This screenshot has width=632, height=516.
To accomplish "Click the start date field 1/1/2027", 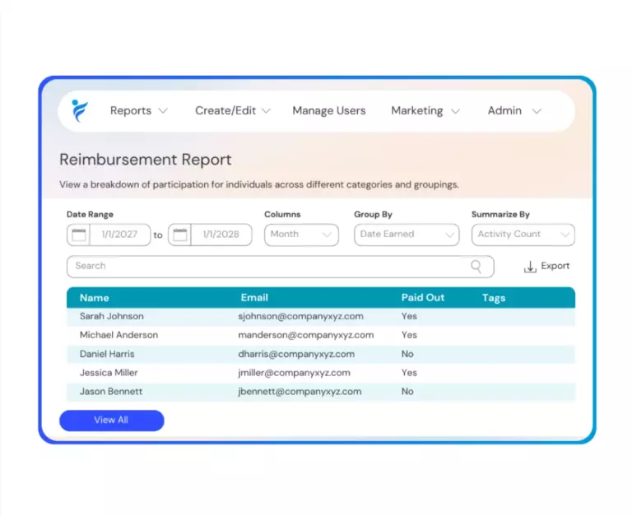I will (119, 235).
